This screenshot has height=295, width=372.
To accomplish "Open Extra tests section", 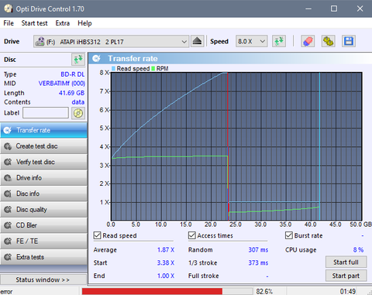I will [x=43, y=257].
